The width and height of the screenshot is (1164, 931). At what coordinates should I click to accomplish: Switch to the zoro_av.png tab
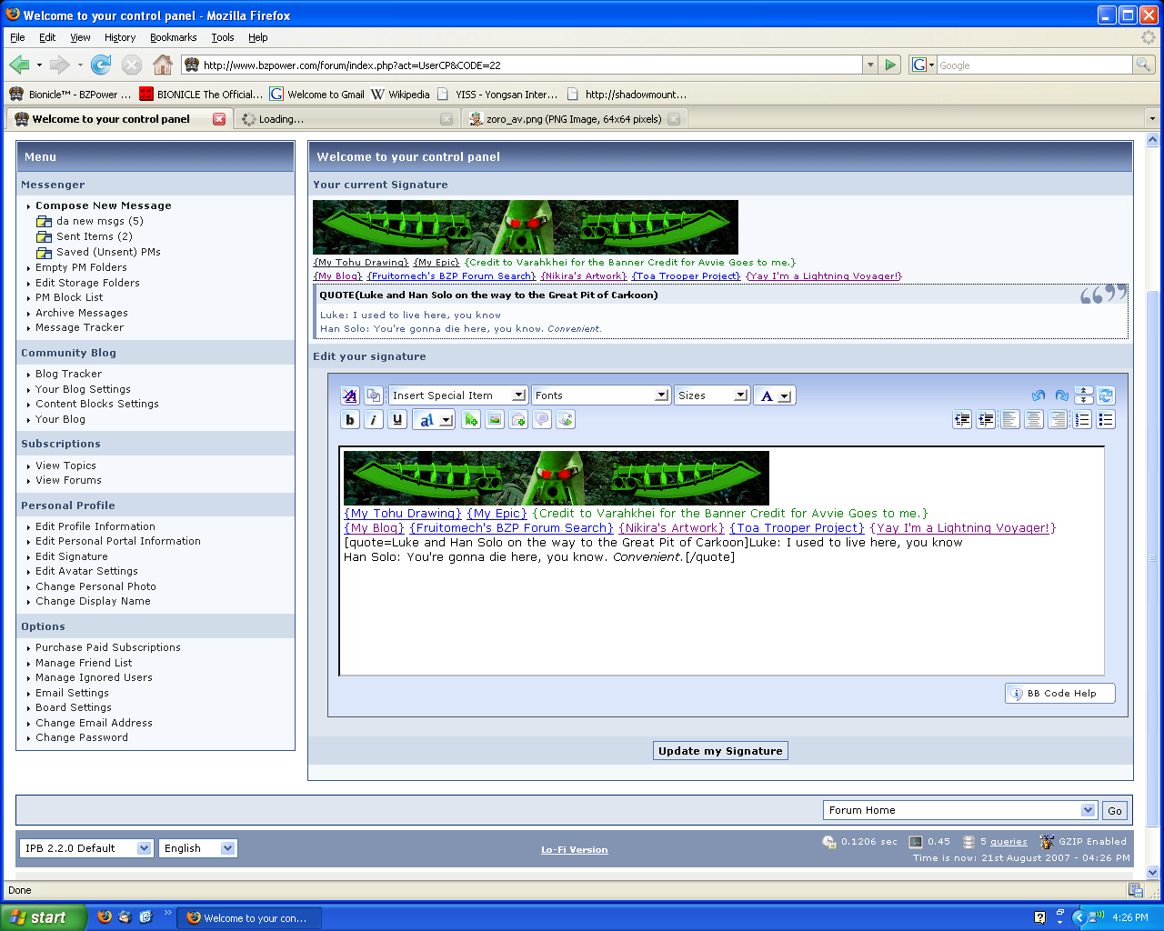point(574,119)
